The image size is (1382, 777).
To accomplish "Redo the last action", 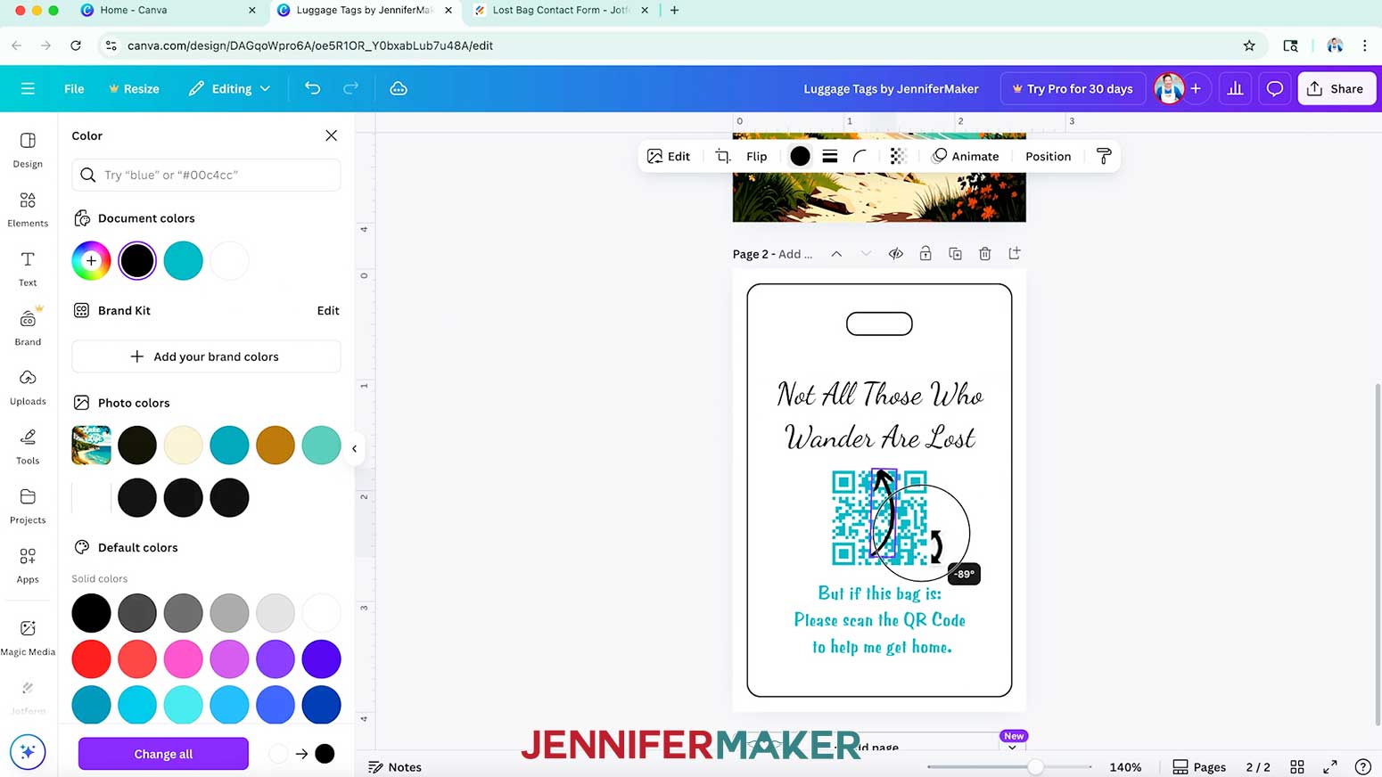I will click(351, 88).
